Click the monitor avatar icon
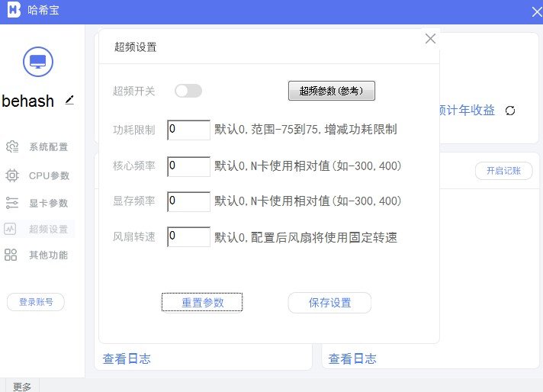This screenshot has height=392, width=543. tap(38, 62)
